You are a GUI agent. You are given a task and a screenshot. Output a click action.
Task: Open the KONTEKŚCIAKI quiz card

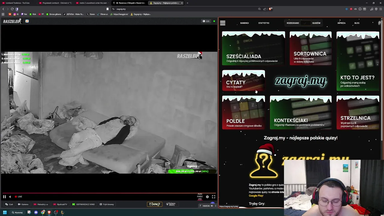(x=301, y=112)
